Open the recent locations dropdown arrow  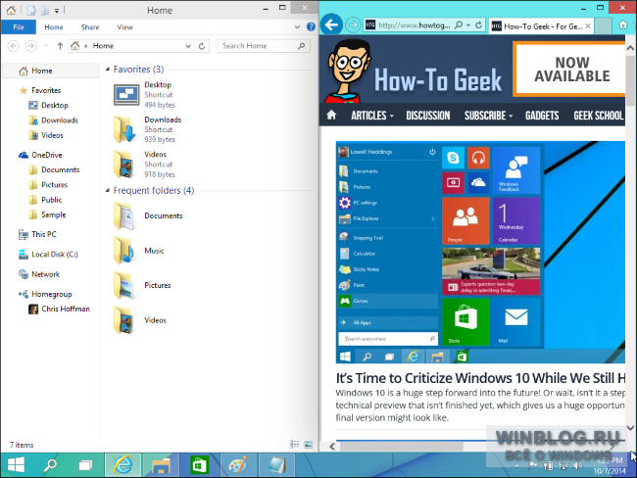click(46, 46)
